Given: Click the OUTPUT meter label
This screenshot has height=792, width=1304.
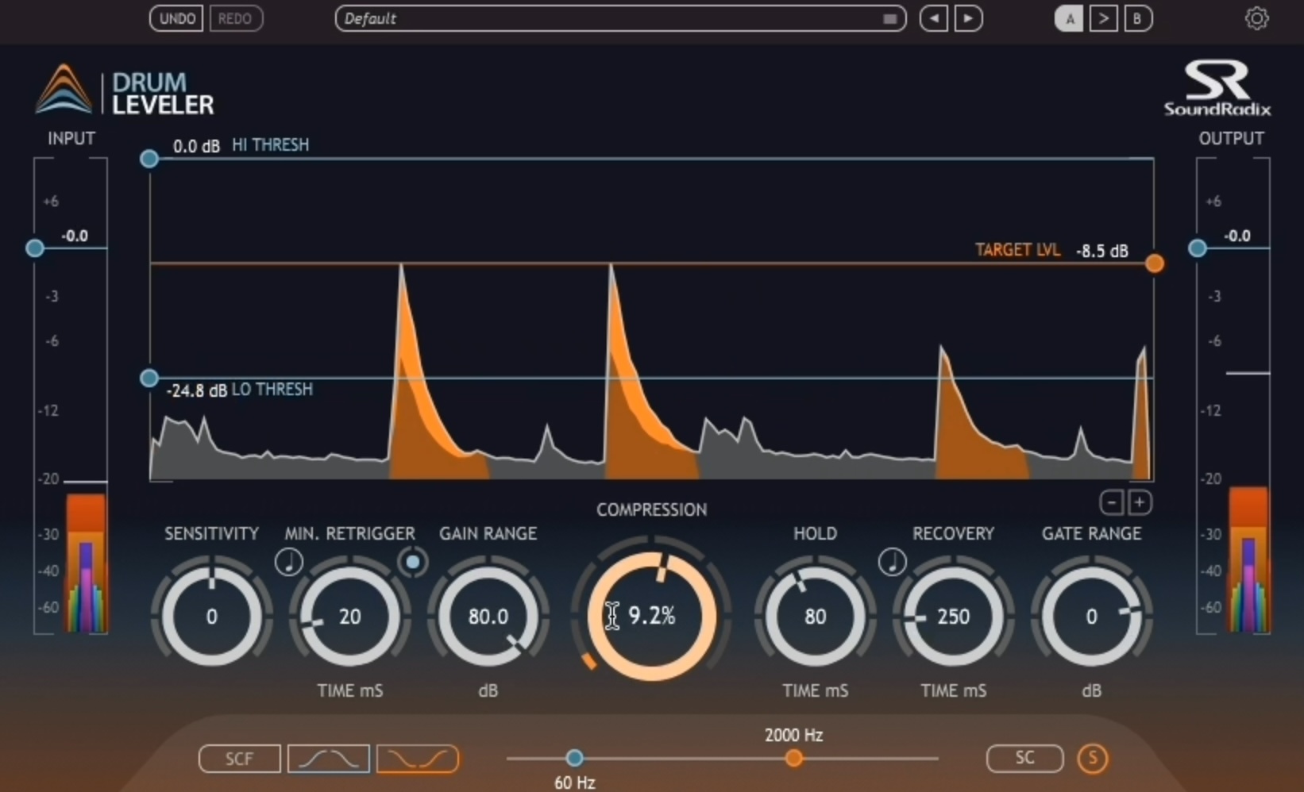Looking at the screenshot, I should [1231, 138].
